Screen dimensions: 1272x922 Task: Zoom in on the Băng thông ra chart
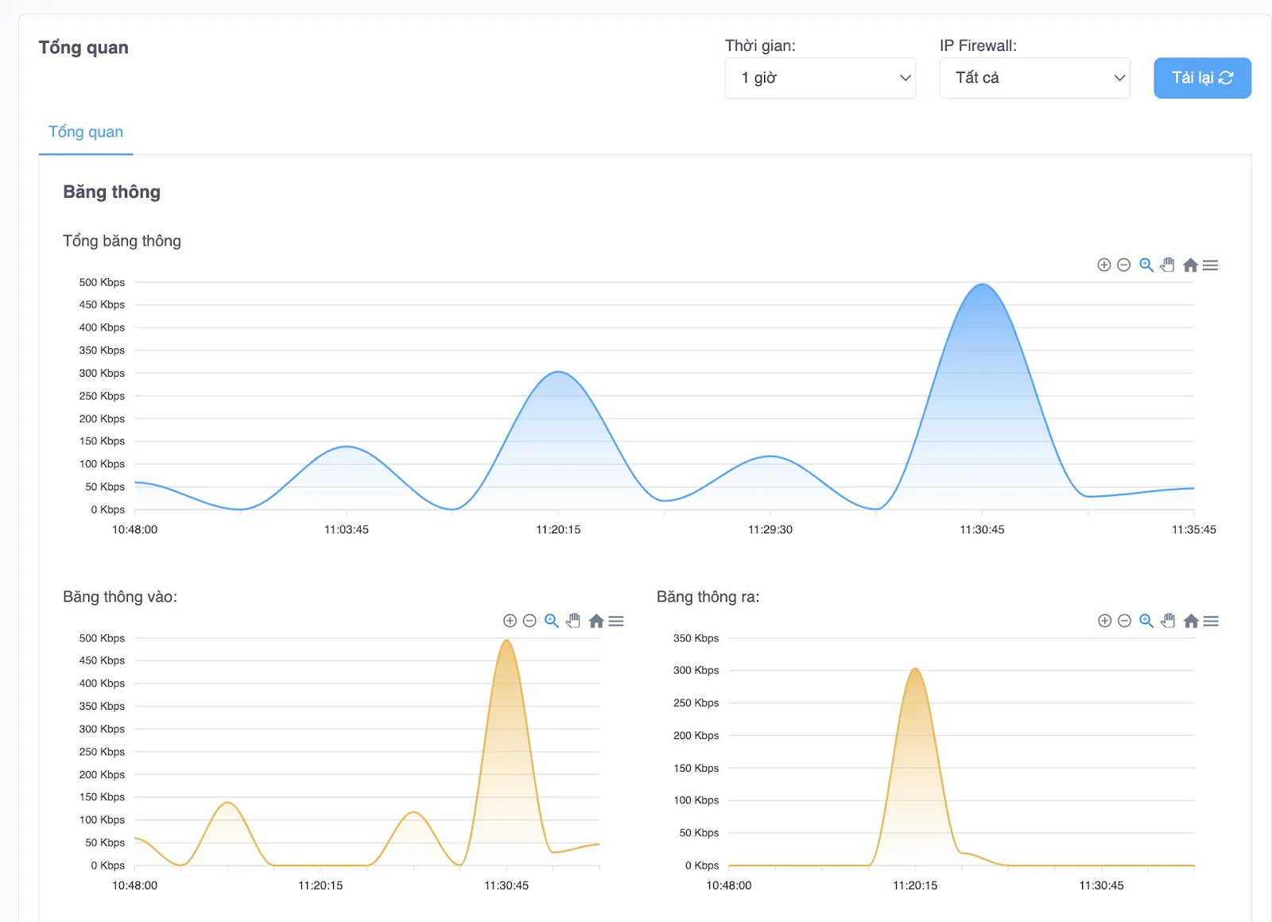tap(1104, 621)
